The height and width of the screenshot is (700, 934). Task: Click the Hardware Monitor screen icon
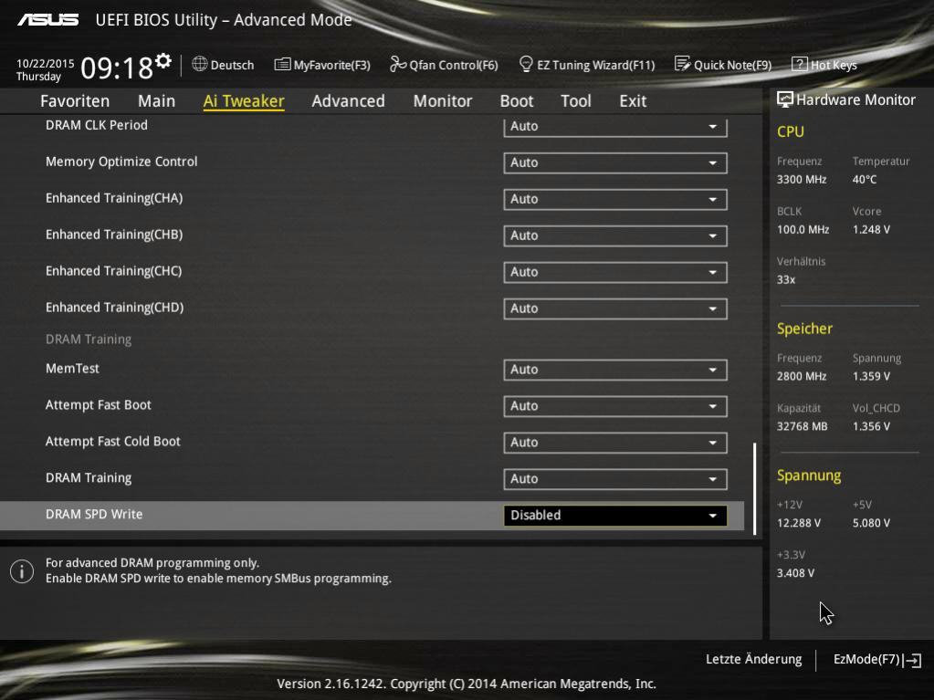[x=785, y=99]
